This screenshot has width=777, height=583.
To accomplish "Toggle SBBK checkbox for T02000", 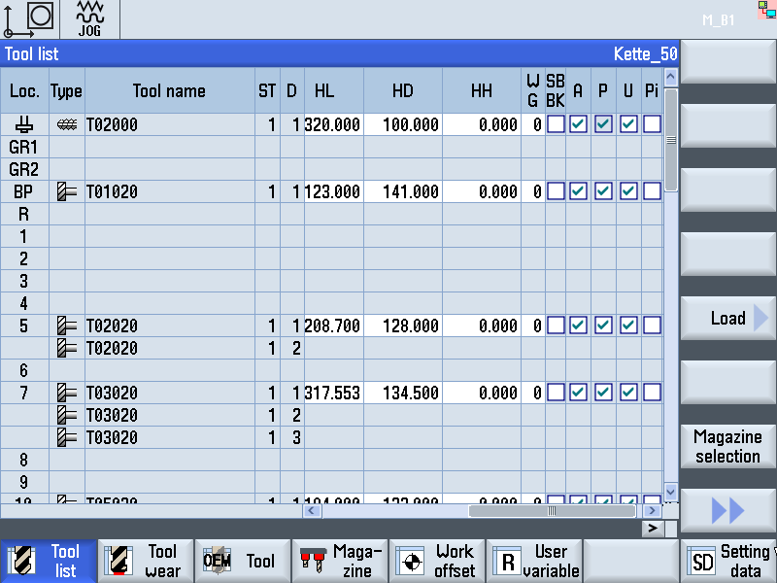I will pos(555,124).
